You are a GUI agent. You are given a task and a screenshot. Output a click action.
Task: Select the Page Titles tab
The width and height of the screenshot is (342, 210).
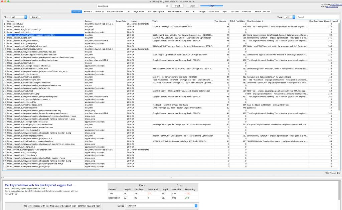pos(139,12)
